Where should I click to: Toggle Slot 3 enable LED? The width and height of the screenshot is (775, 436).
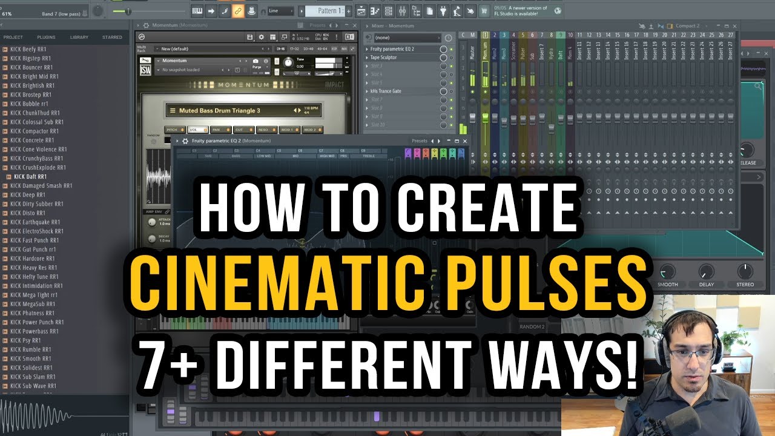pos(451,66)
